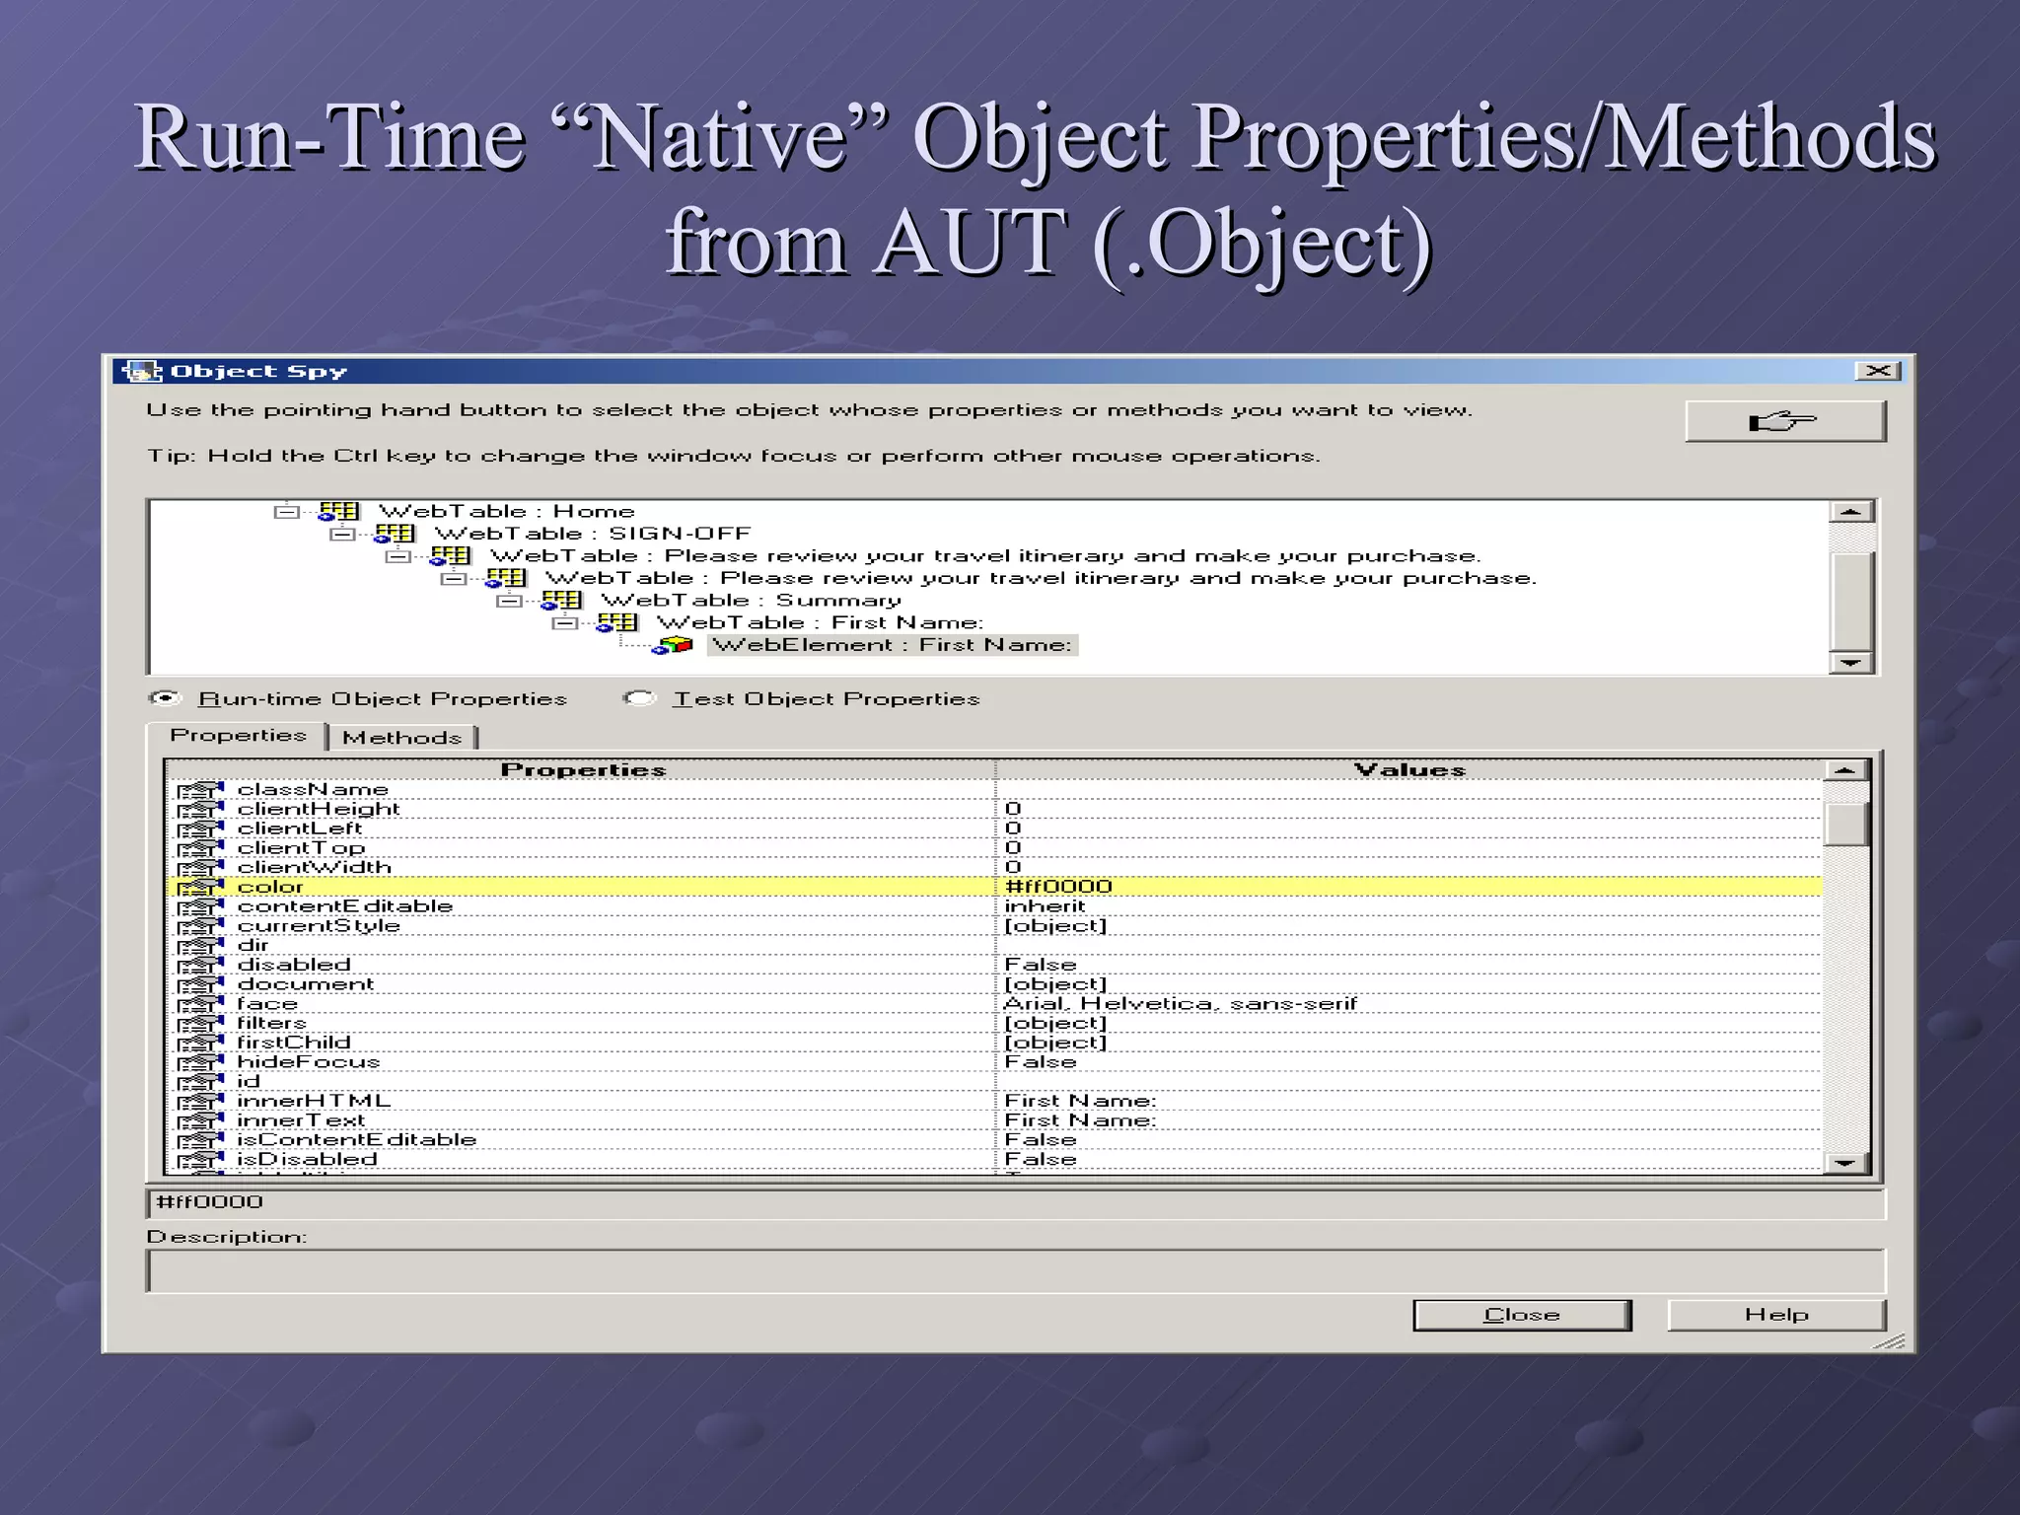Click the property icon beside clientHeight
Screen dimensions: 2020x1515
pos(200,809)
